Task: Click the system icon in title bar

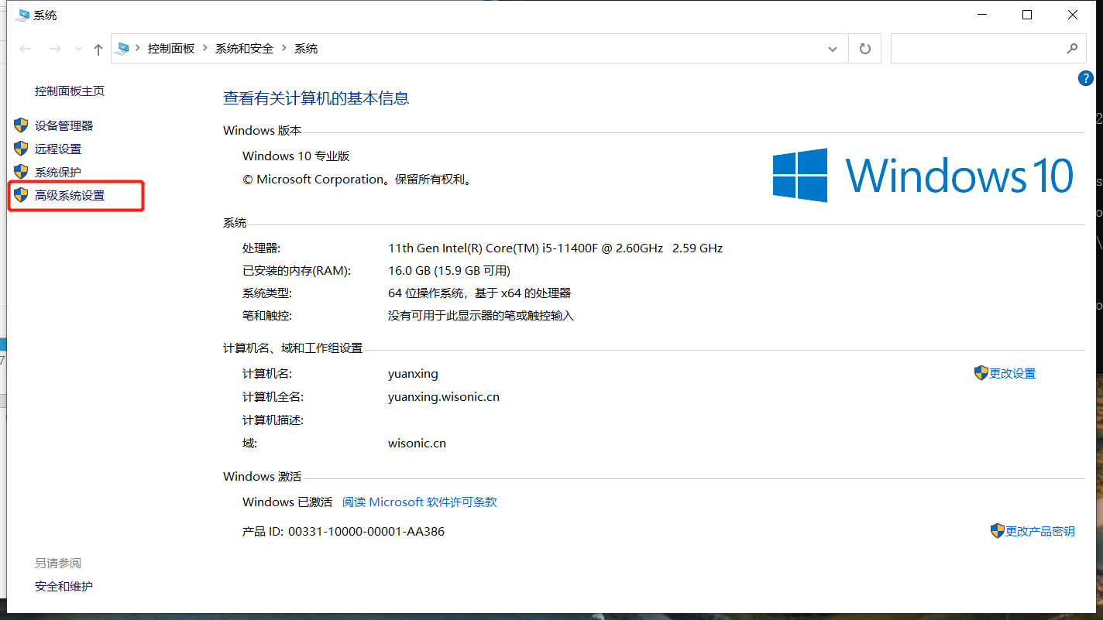Action: pyautogui.click(x=22, y=15)
